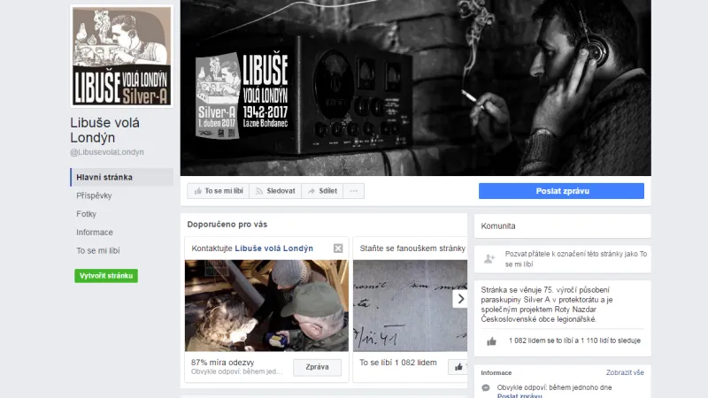Dismiss the Kontaktujte recommendation card
This screenshot has width=708, height=398.
(338, 249)
